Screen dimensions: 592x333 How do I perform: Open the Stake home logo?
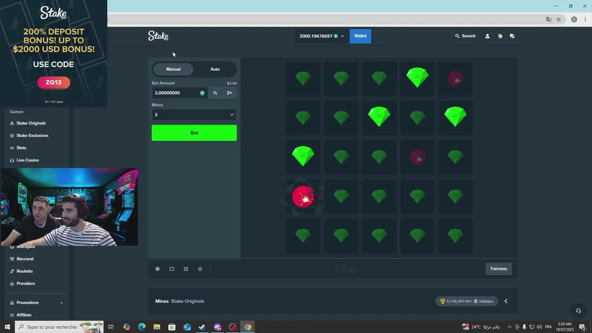point(158,36)
